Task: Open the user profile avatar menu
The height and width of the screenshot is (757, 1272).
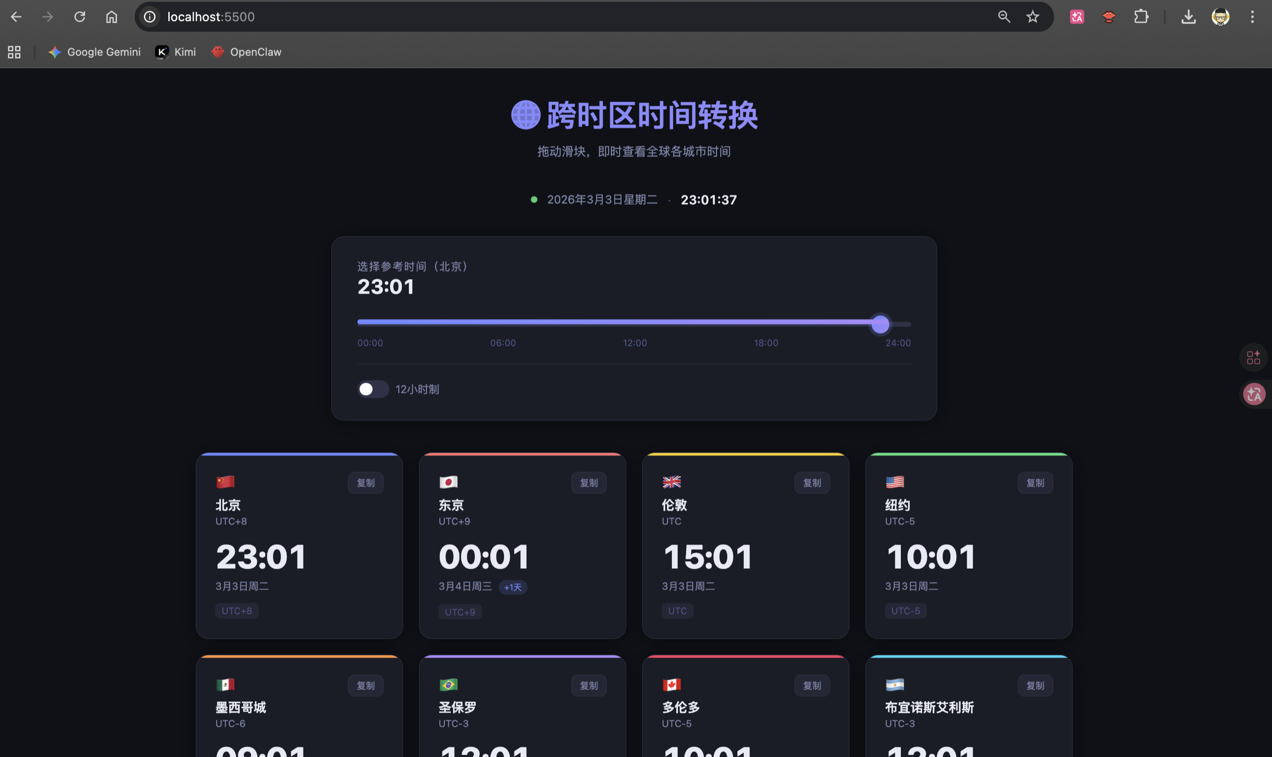Action: pyautogui.click(x=1220, y=17)
